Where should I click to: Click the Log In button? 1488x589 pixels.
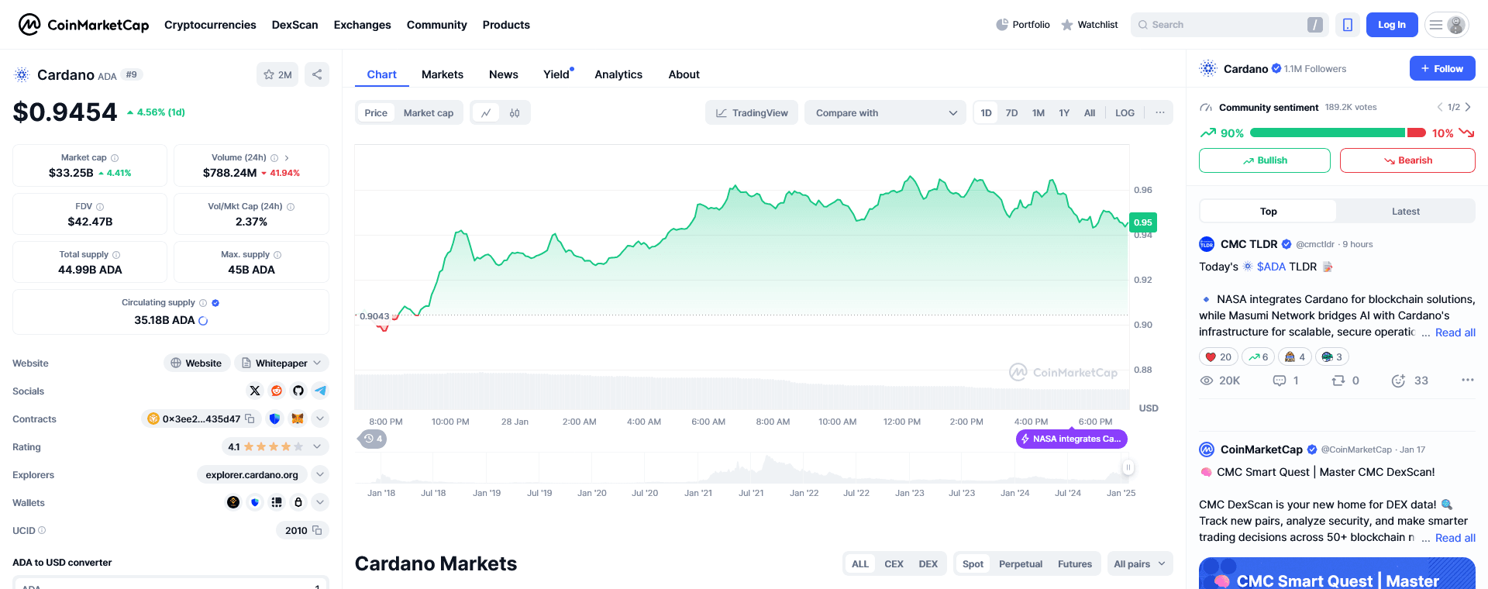coord(1392,25)
